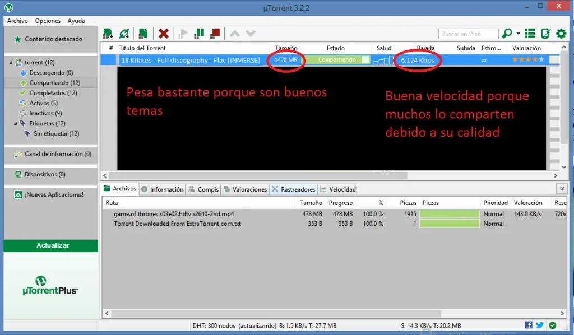Click the DHT: 300 nodos status text

click(x=234, y=325)
